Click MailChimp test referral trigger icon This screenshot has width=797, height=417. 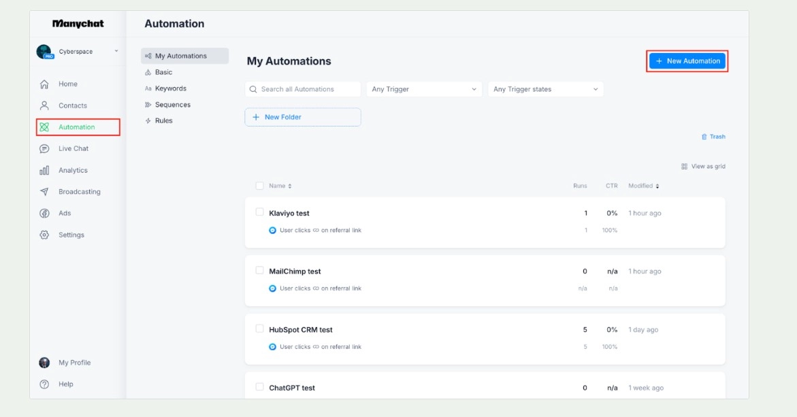272,288
